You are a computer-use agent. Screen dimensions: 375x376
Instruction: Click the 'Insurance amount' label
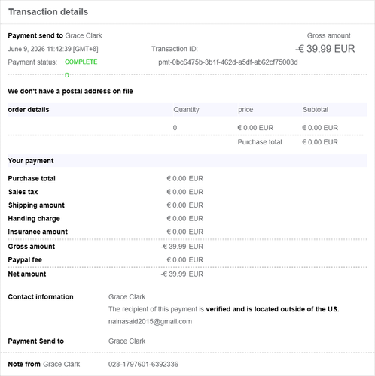click(38, 232)
